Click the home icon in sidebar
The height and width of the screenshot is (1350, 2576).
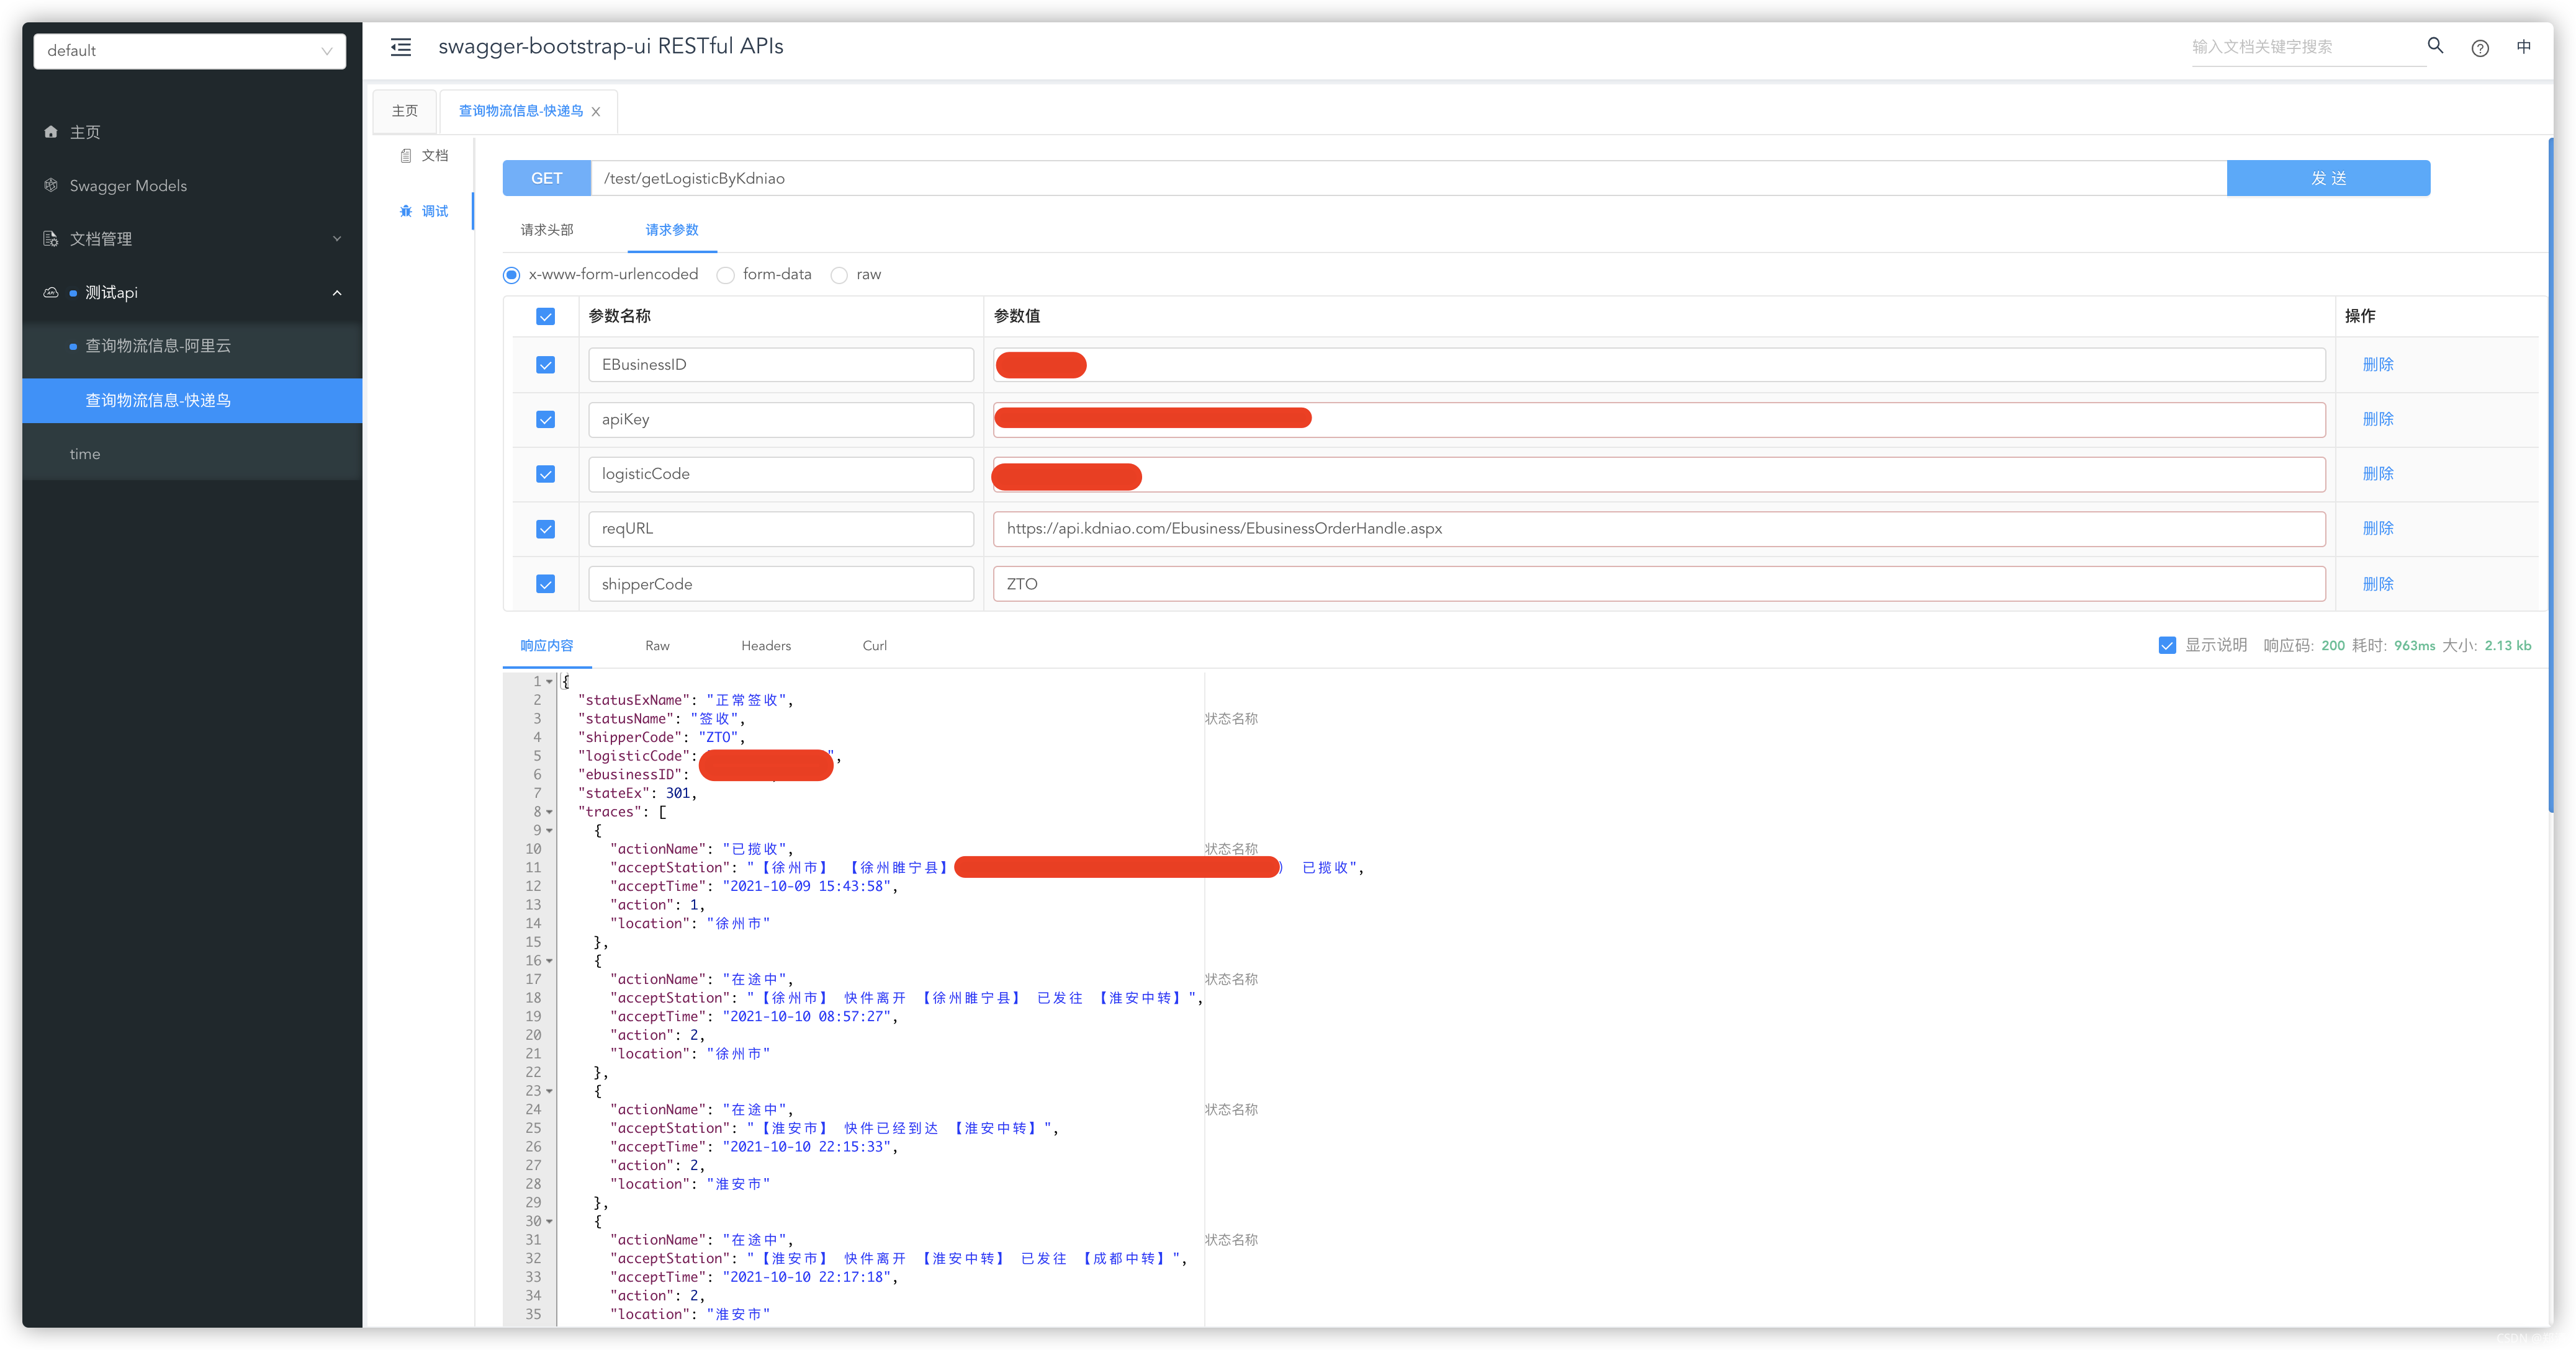tap(51, 132)
